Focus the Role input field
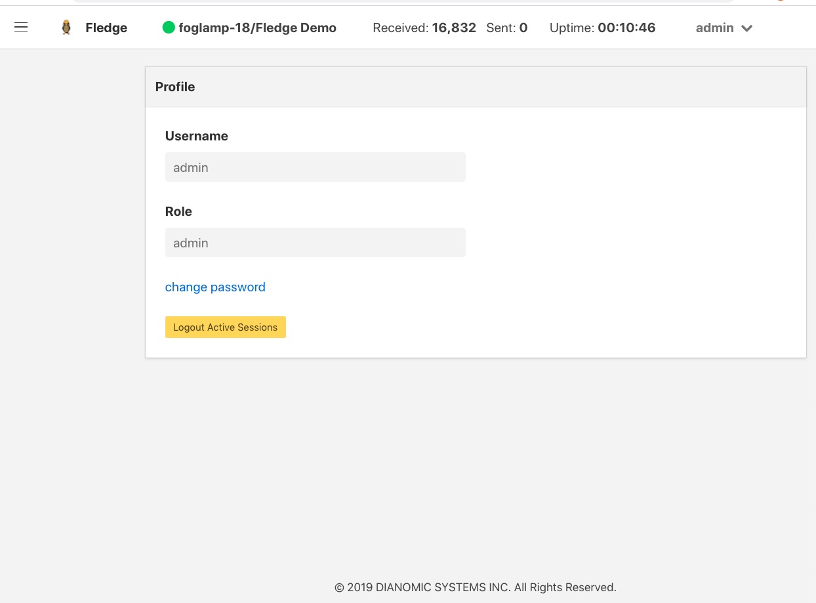 (x=315, y=243)
